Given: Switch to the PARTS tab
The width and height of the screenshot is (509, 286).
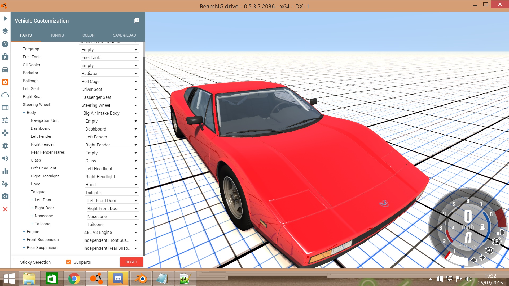Looking at the screenshot, I should click(x=26, y=35).
